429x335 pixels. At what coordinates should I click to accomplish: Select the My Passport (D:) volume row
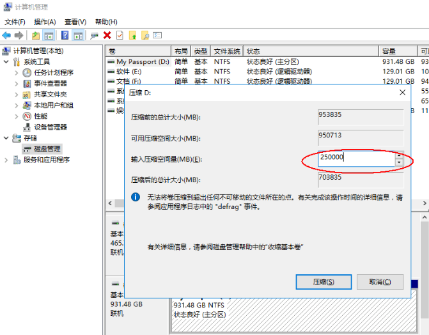(143, 62)
